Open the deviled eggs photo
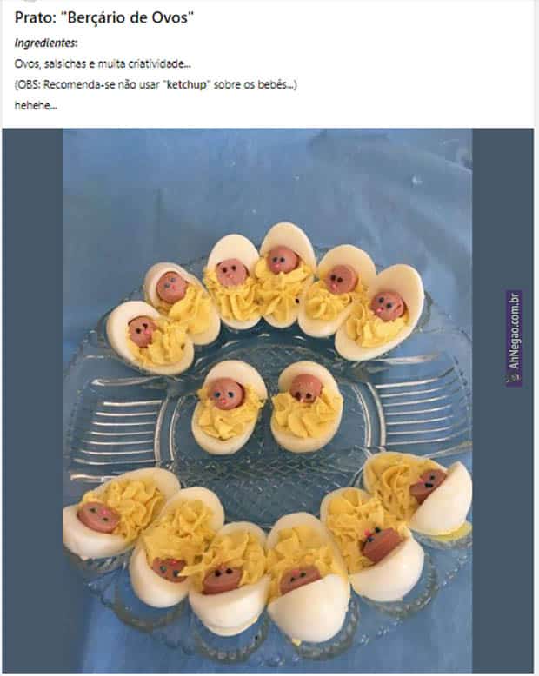The image size is (539, 676). pos(268,401)
